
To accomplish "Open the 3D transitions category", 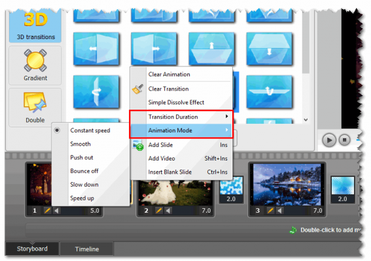I will point(35,25).
